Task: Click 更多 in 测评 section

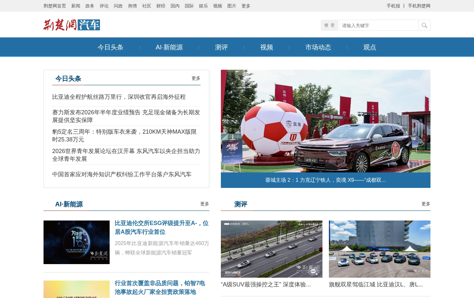Action: [x=426, y=204]
